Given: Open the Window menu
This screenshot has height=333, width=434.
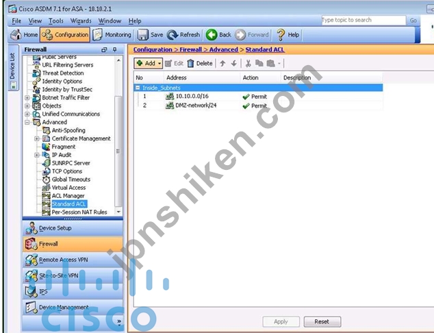Looking at the screenshot, I should click(x=110, y=21).
